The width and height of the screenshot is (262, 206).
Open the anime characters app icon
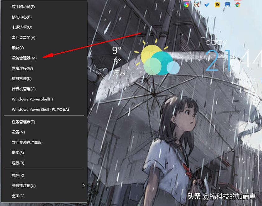click(x=197, y=5)
